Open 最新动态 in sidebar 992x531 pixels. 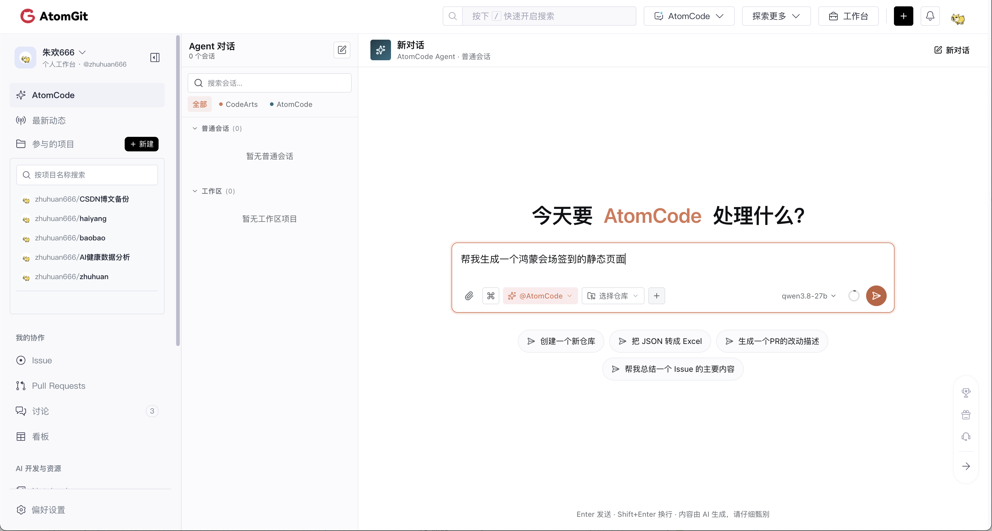[x=87, y=120]
